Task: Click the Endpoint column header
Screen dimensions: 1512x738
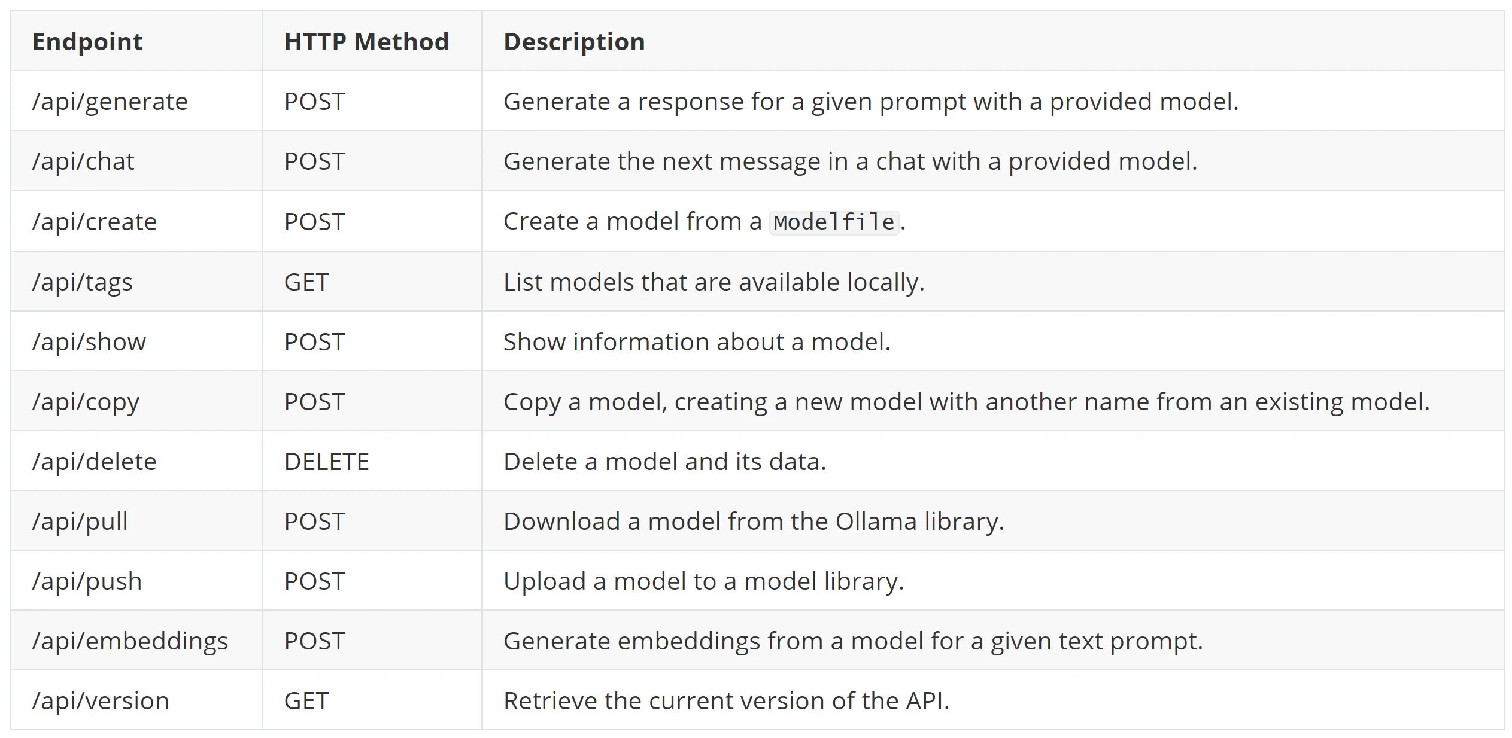Action: [x=87, y=42]
